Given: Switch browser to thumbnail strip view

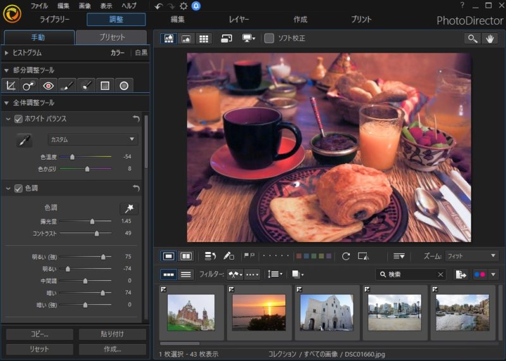Looking at the screenshot, I should [x=169, y=274].
